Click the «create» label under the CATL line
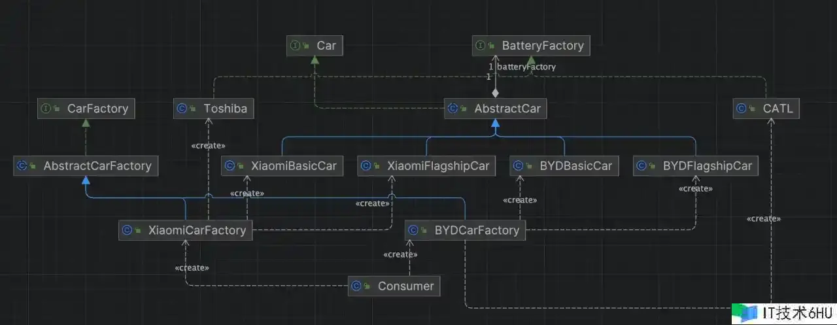Viewport: 837px width, 325px height. 763,218
